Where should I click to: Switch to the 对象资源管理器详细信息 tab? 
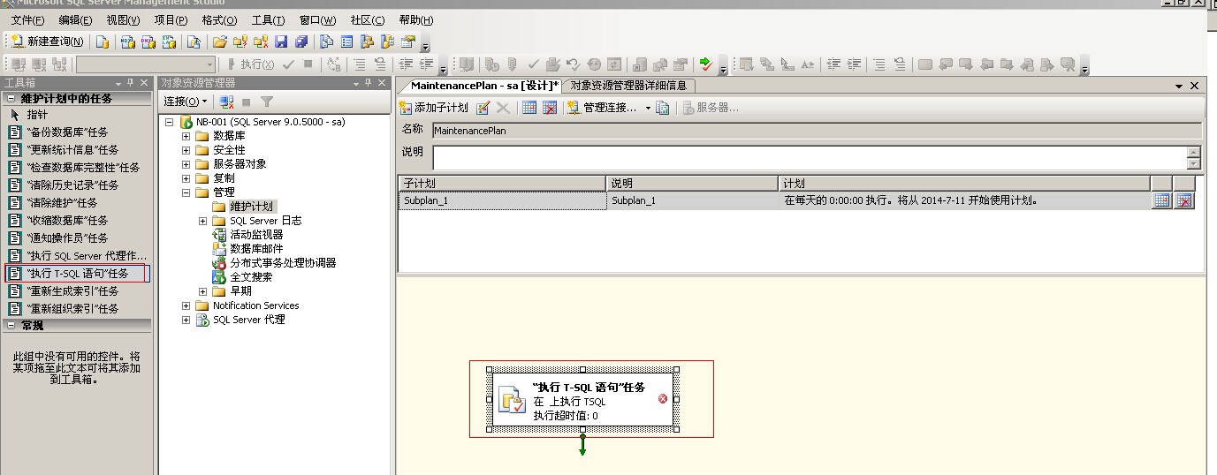click(x=628, y=86)
